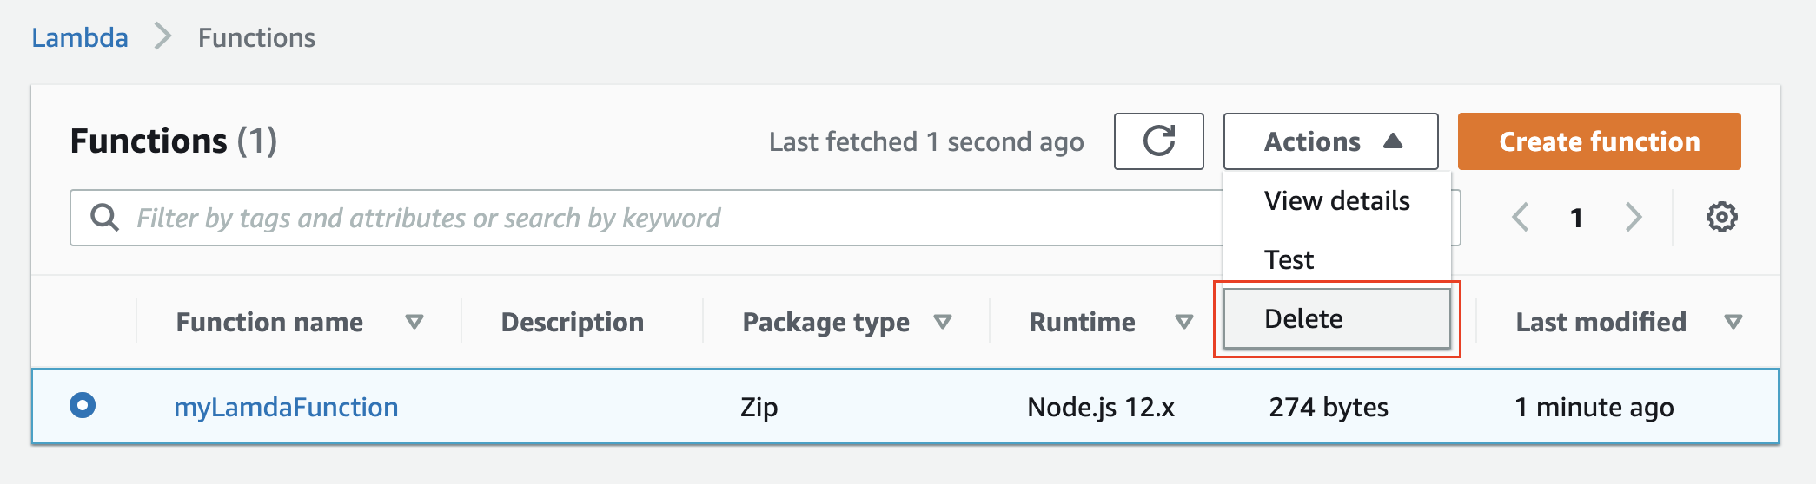Go to Lambda breadcrumb link

80,37
